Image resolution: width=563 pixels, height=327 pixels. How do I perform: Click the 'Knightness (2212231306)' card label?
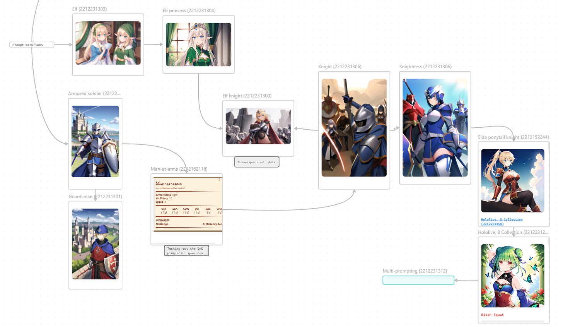point(425,67)
